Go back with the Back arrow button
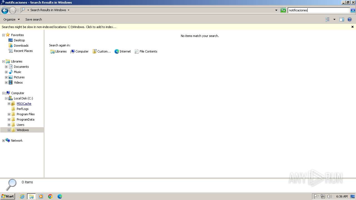 coord(5,11)
